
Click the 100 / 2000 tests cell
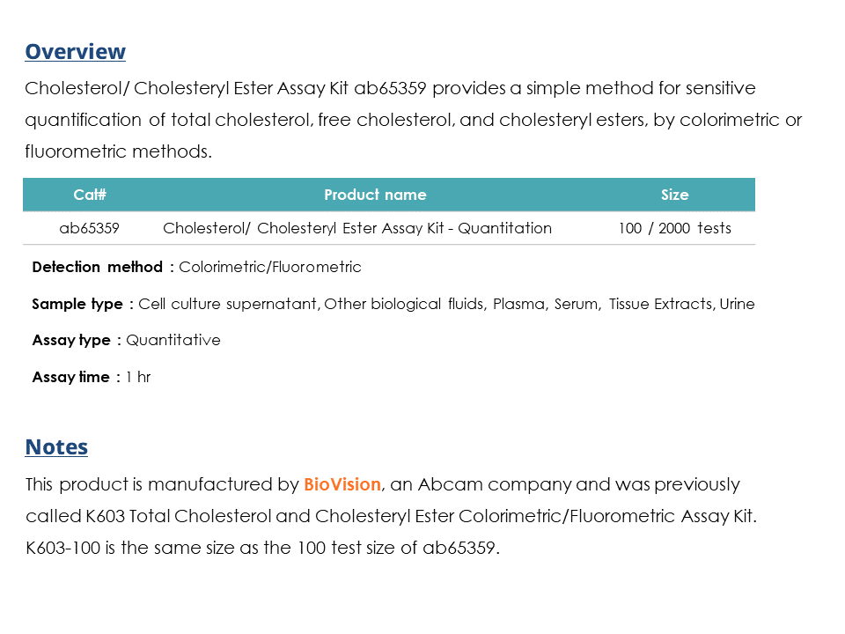click(x=675, y=228)
